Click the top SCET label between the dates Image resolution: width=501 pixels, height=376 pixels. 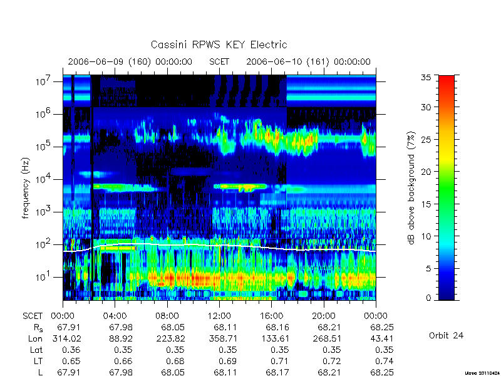coord(219,61)
